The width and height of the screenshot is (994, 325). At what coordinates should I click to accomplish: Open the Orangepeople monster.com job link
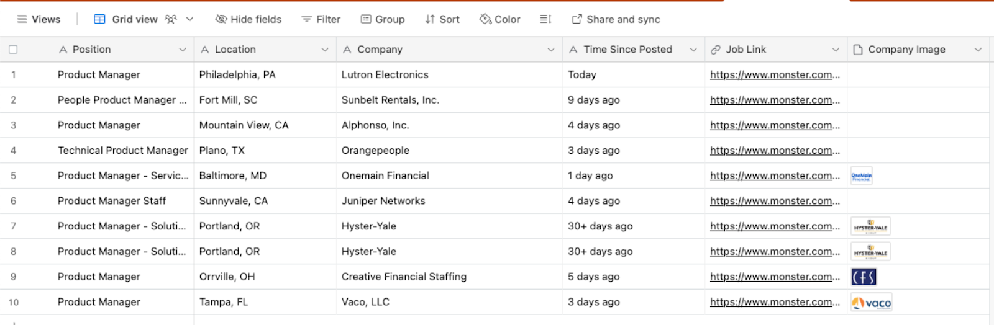(x=775, y=150)
